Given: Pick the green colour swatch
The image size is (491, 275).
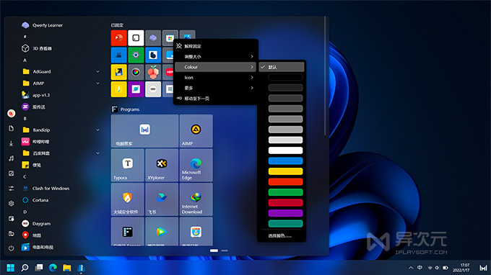Looking at the screenshot, I should pos(286,192).
